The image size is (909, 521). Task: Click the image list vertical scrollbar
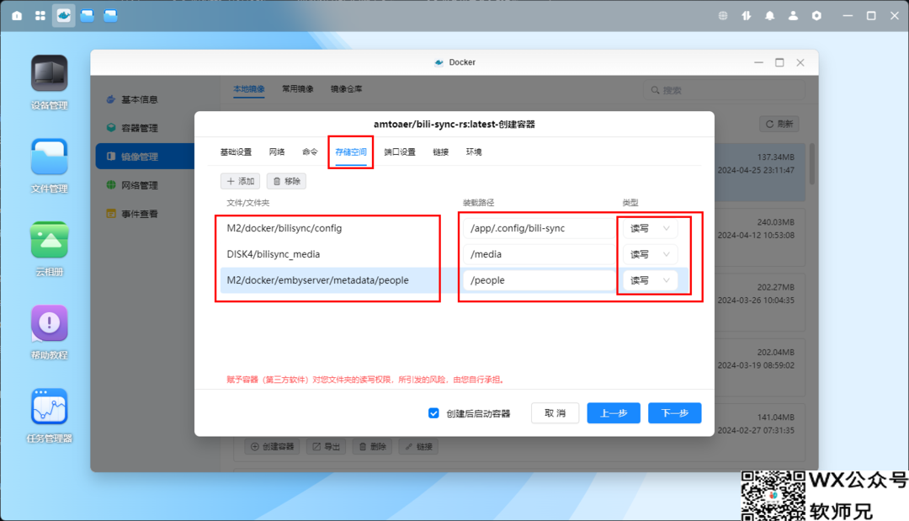pos(812,164)
